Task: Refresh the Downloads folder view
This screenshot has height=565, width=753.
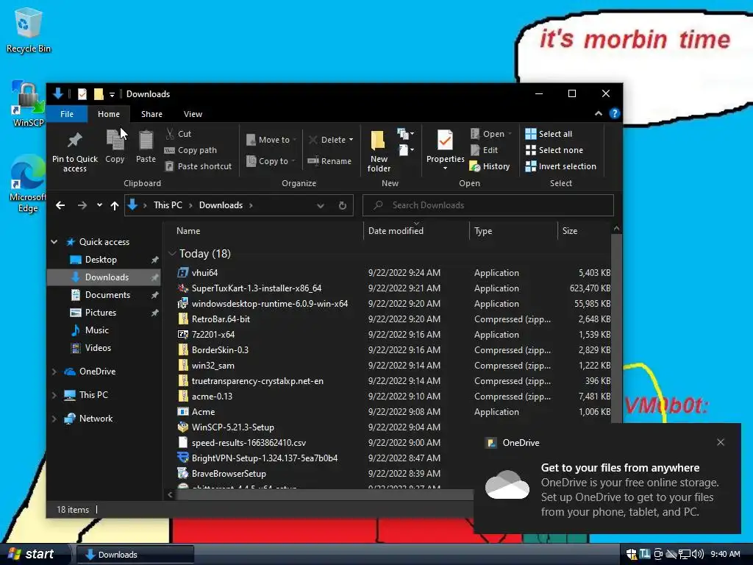Action: click(x=343, y=206)
